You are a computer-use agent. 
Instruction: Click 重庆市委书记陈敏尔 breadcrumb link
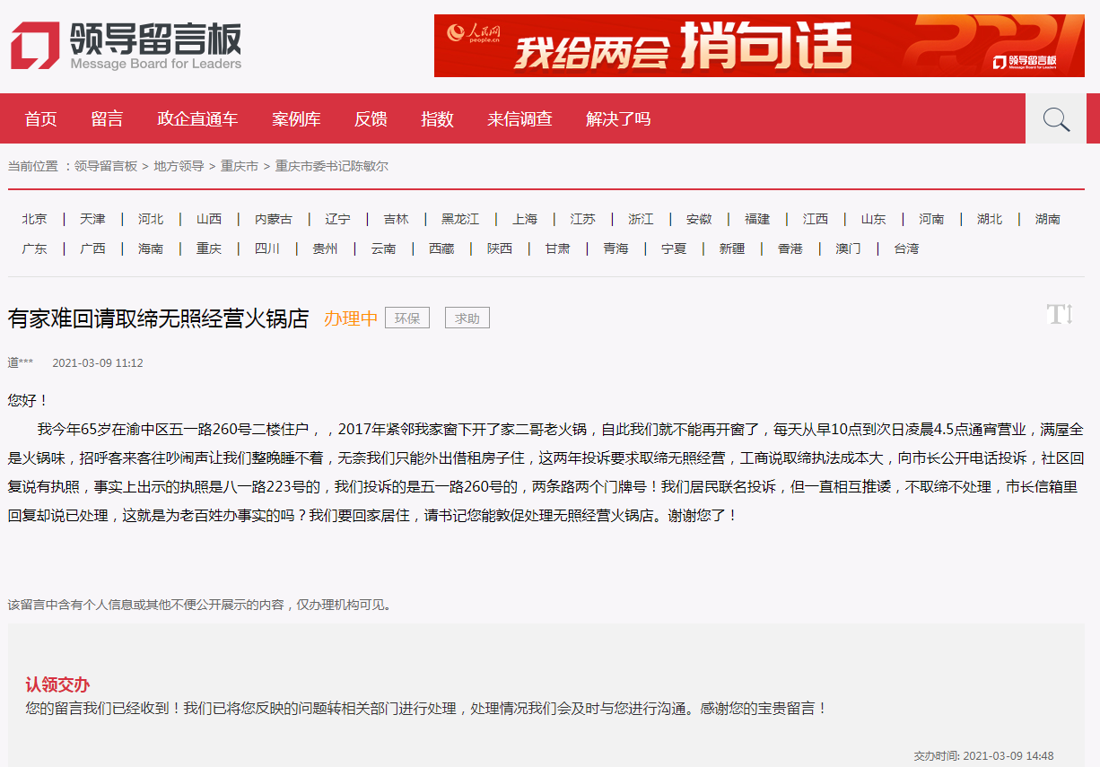[x=332, y=166]
